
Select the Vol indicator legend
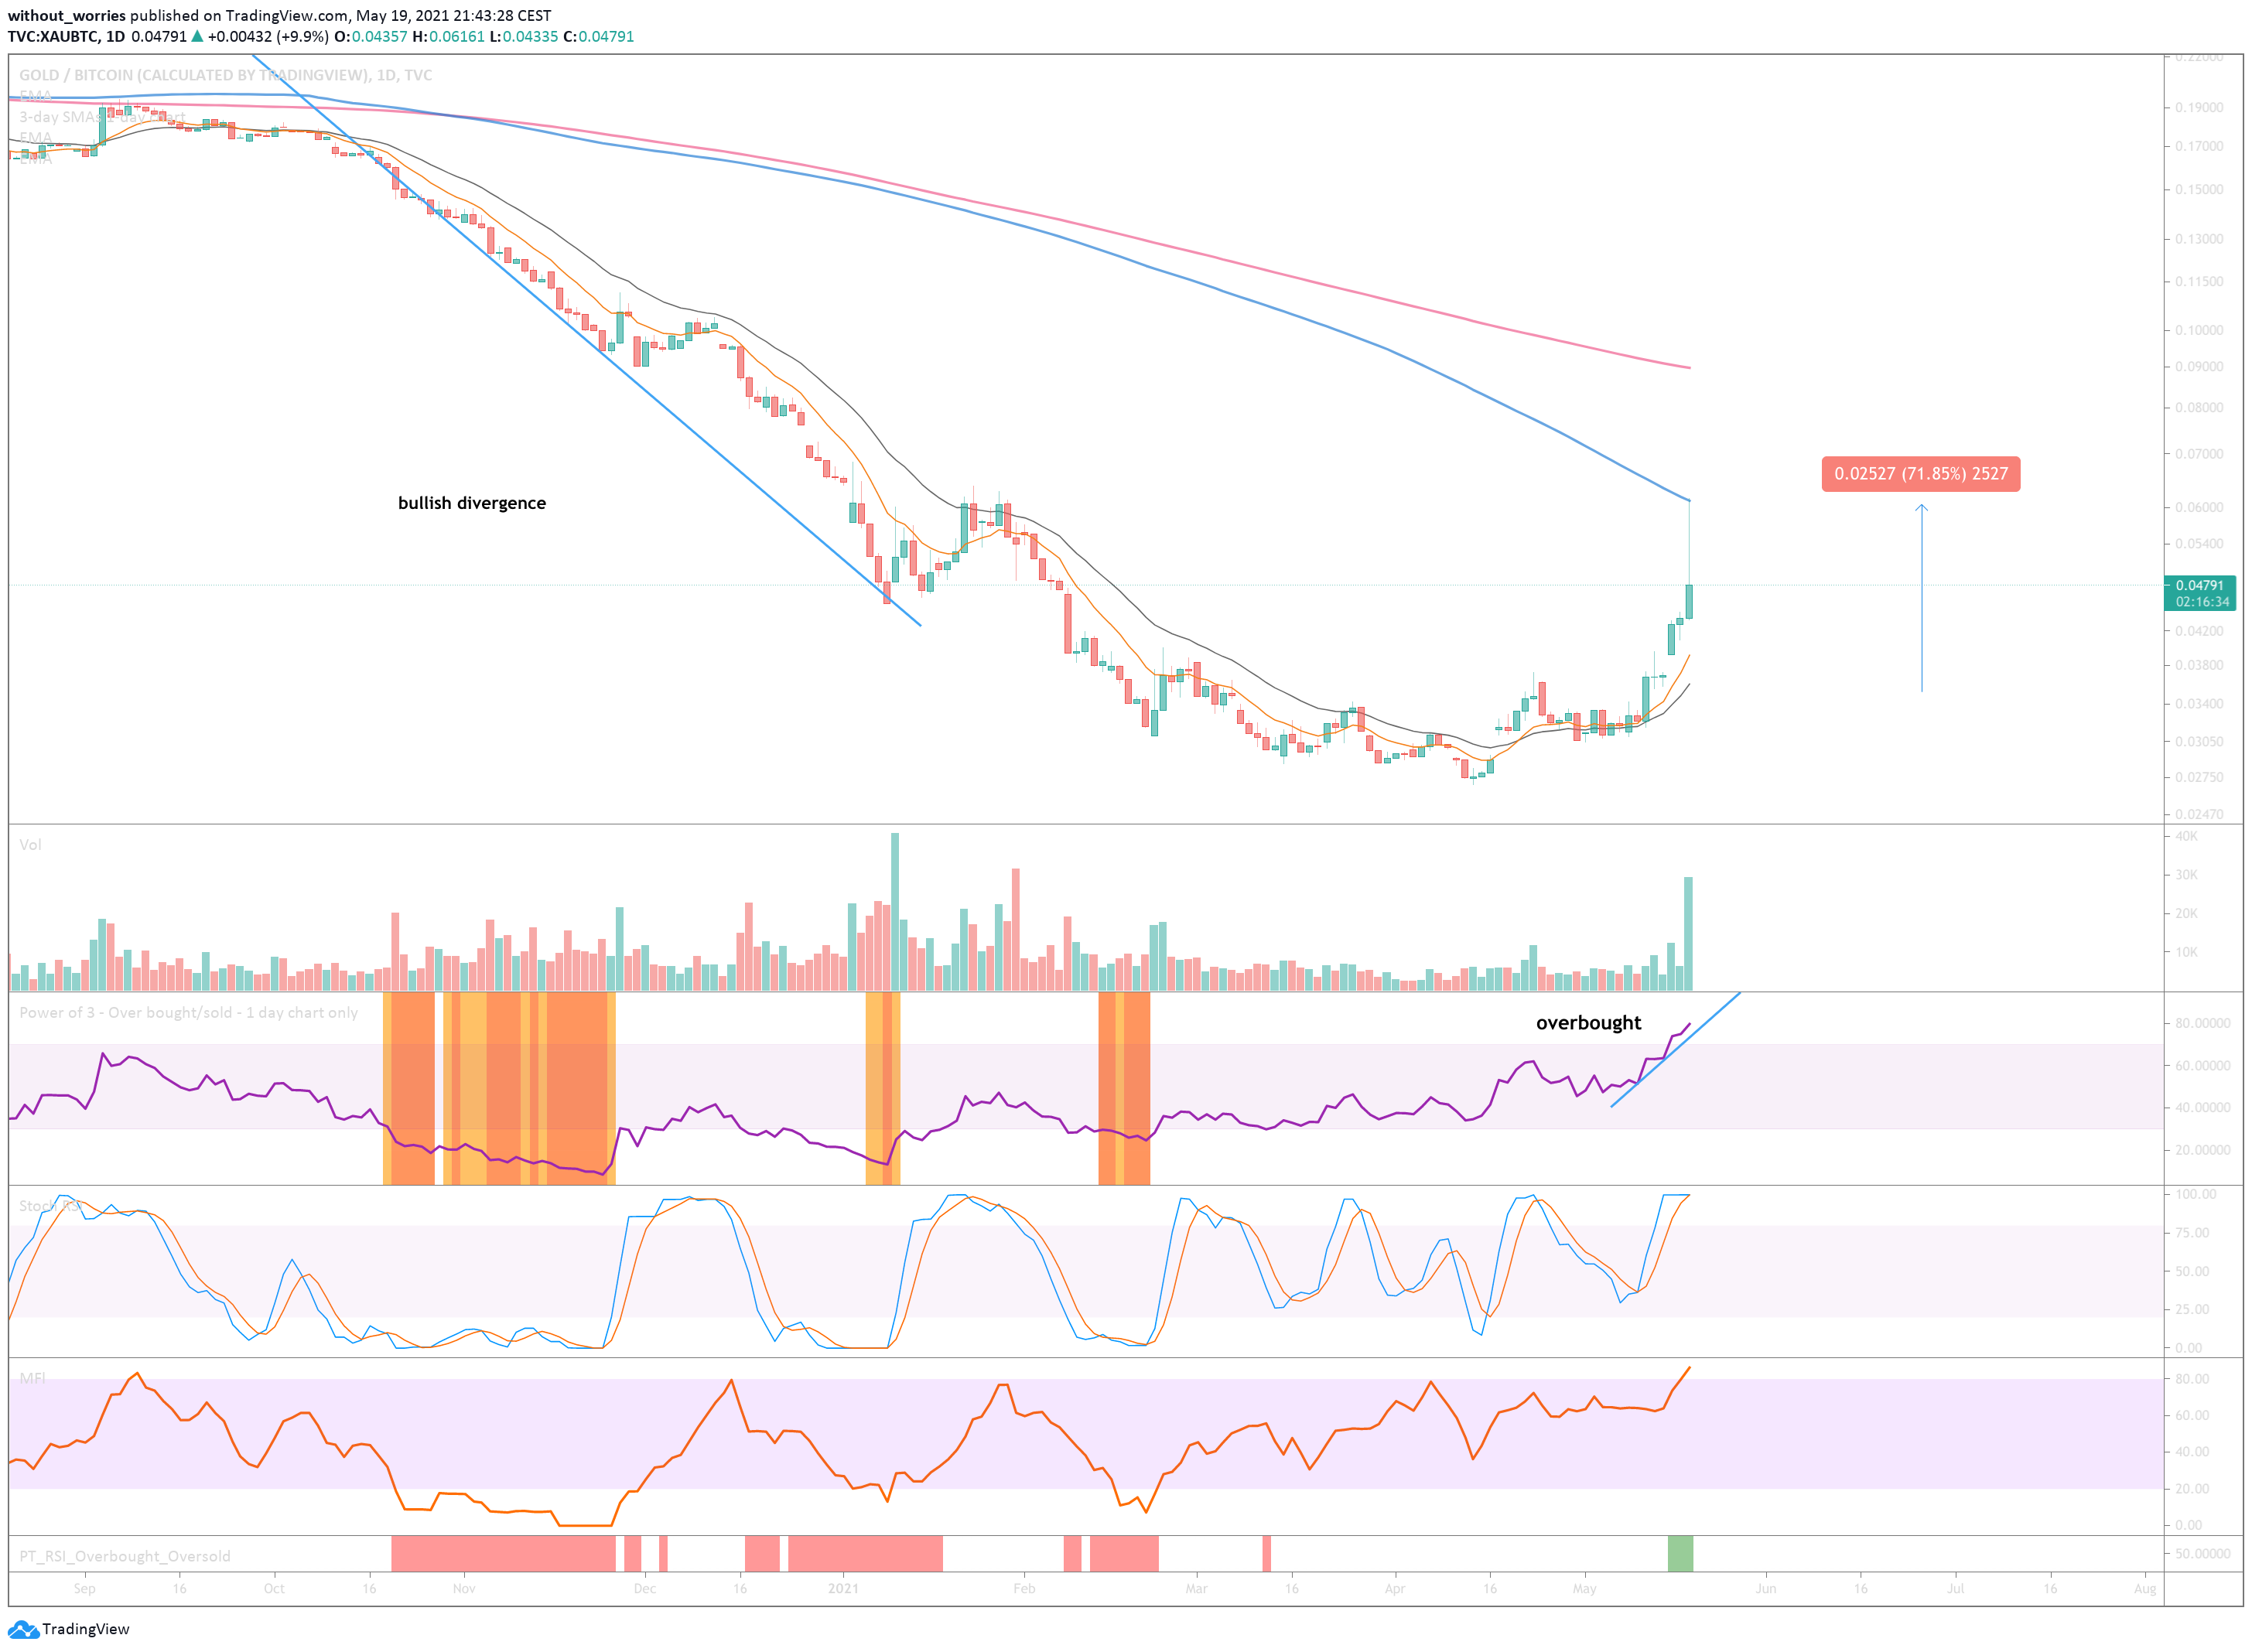click(30, 845)
